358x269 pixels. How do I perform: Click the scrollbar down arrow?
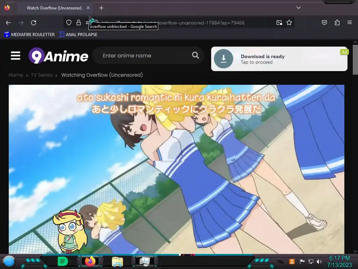[x=355, y=251]
